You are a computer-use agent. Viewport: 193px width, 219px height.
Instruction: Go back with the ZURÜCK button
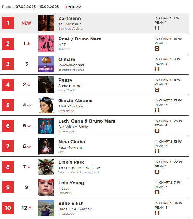(73, 7)
